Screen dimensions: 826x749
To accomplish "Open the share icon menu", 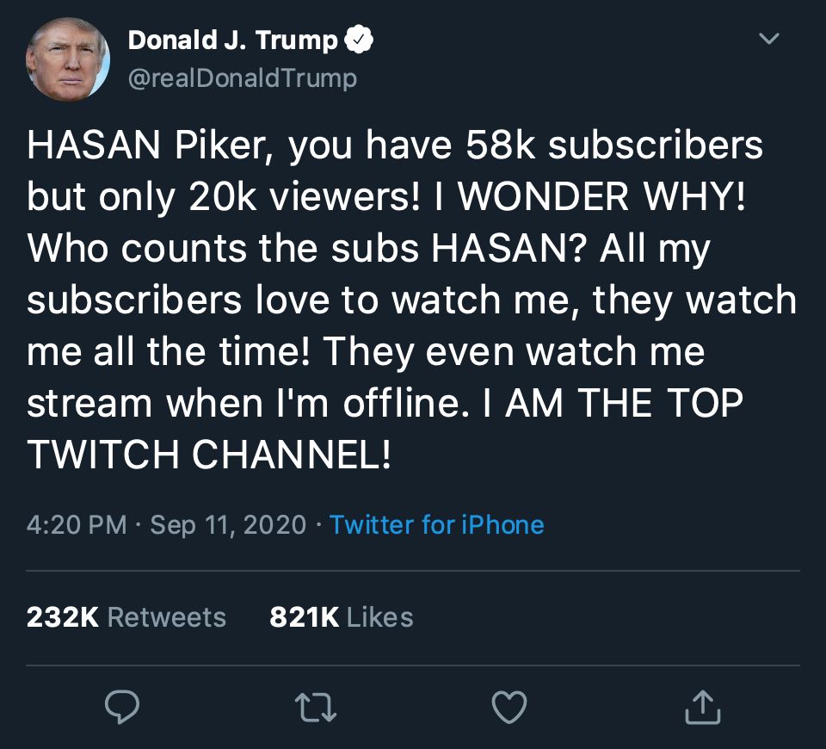I will (x=701, y=707).
